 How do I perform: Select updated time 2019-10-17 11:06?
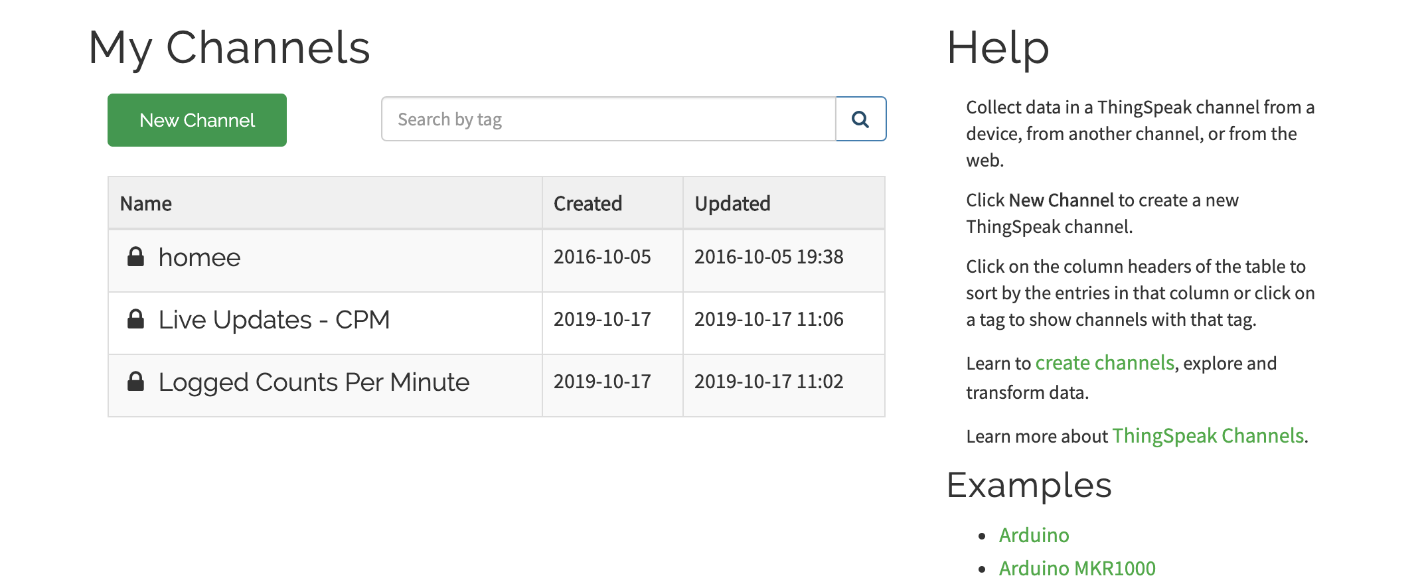(x=769, y=319)
